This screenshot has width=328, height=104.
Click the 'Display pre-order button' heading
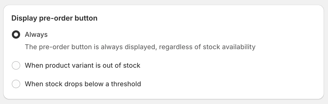(x=54, y=18)
